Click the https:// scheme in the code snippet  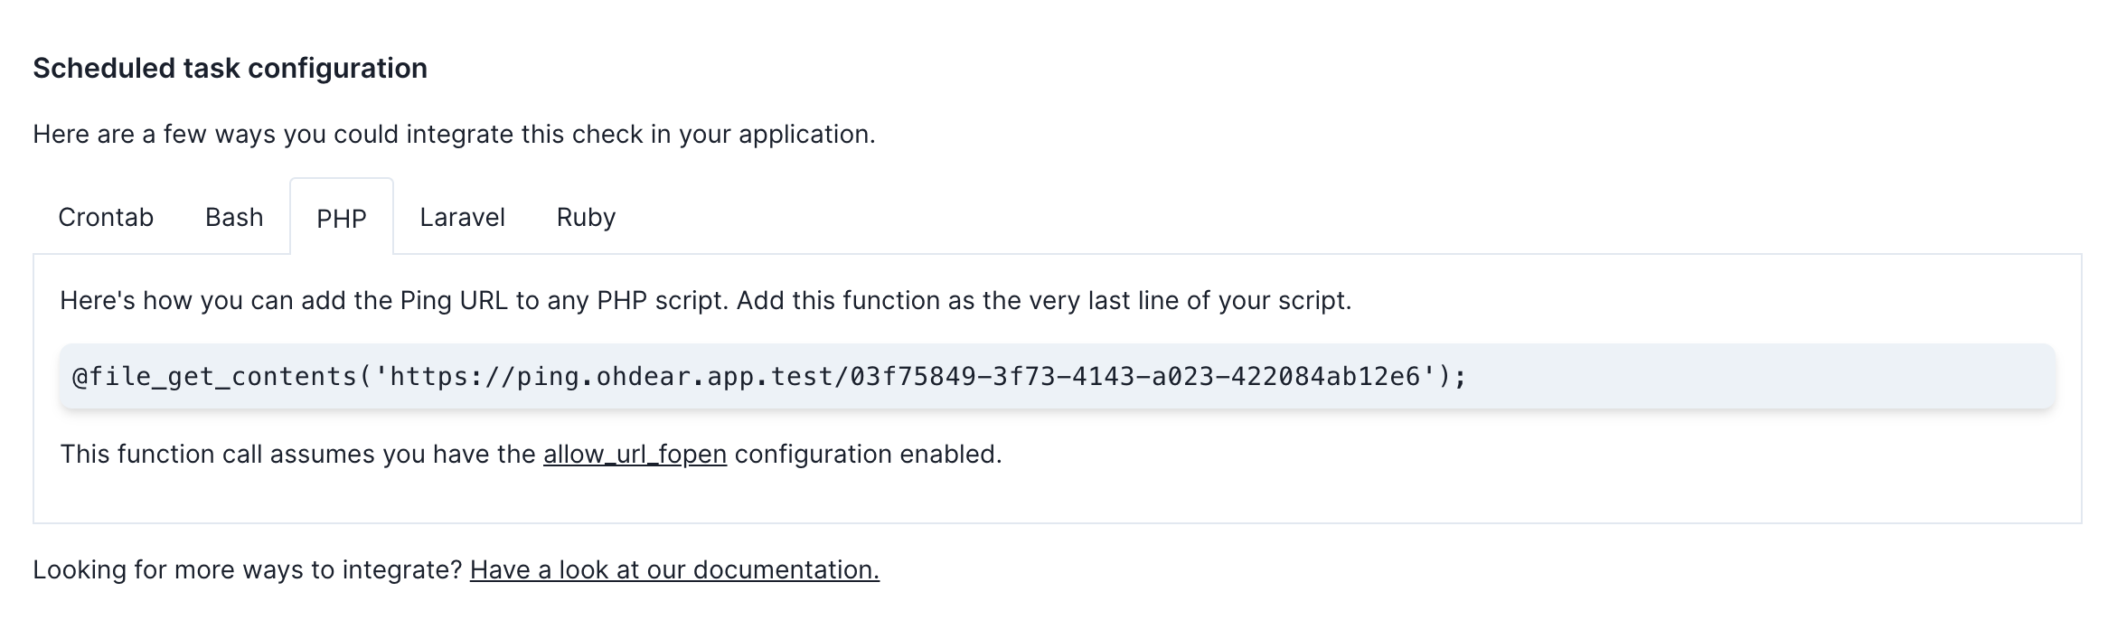pos(453,376)
